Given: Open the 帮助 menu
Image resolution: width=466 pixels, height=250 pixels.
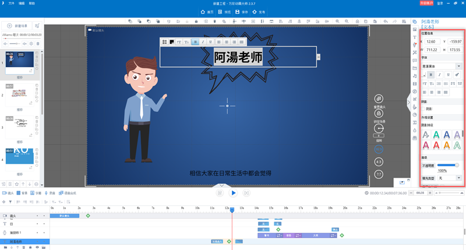Looking at the screenshot, I should (x=32, y=3).
